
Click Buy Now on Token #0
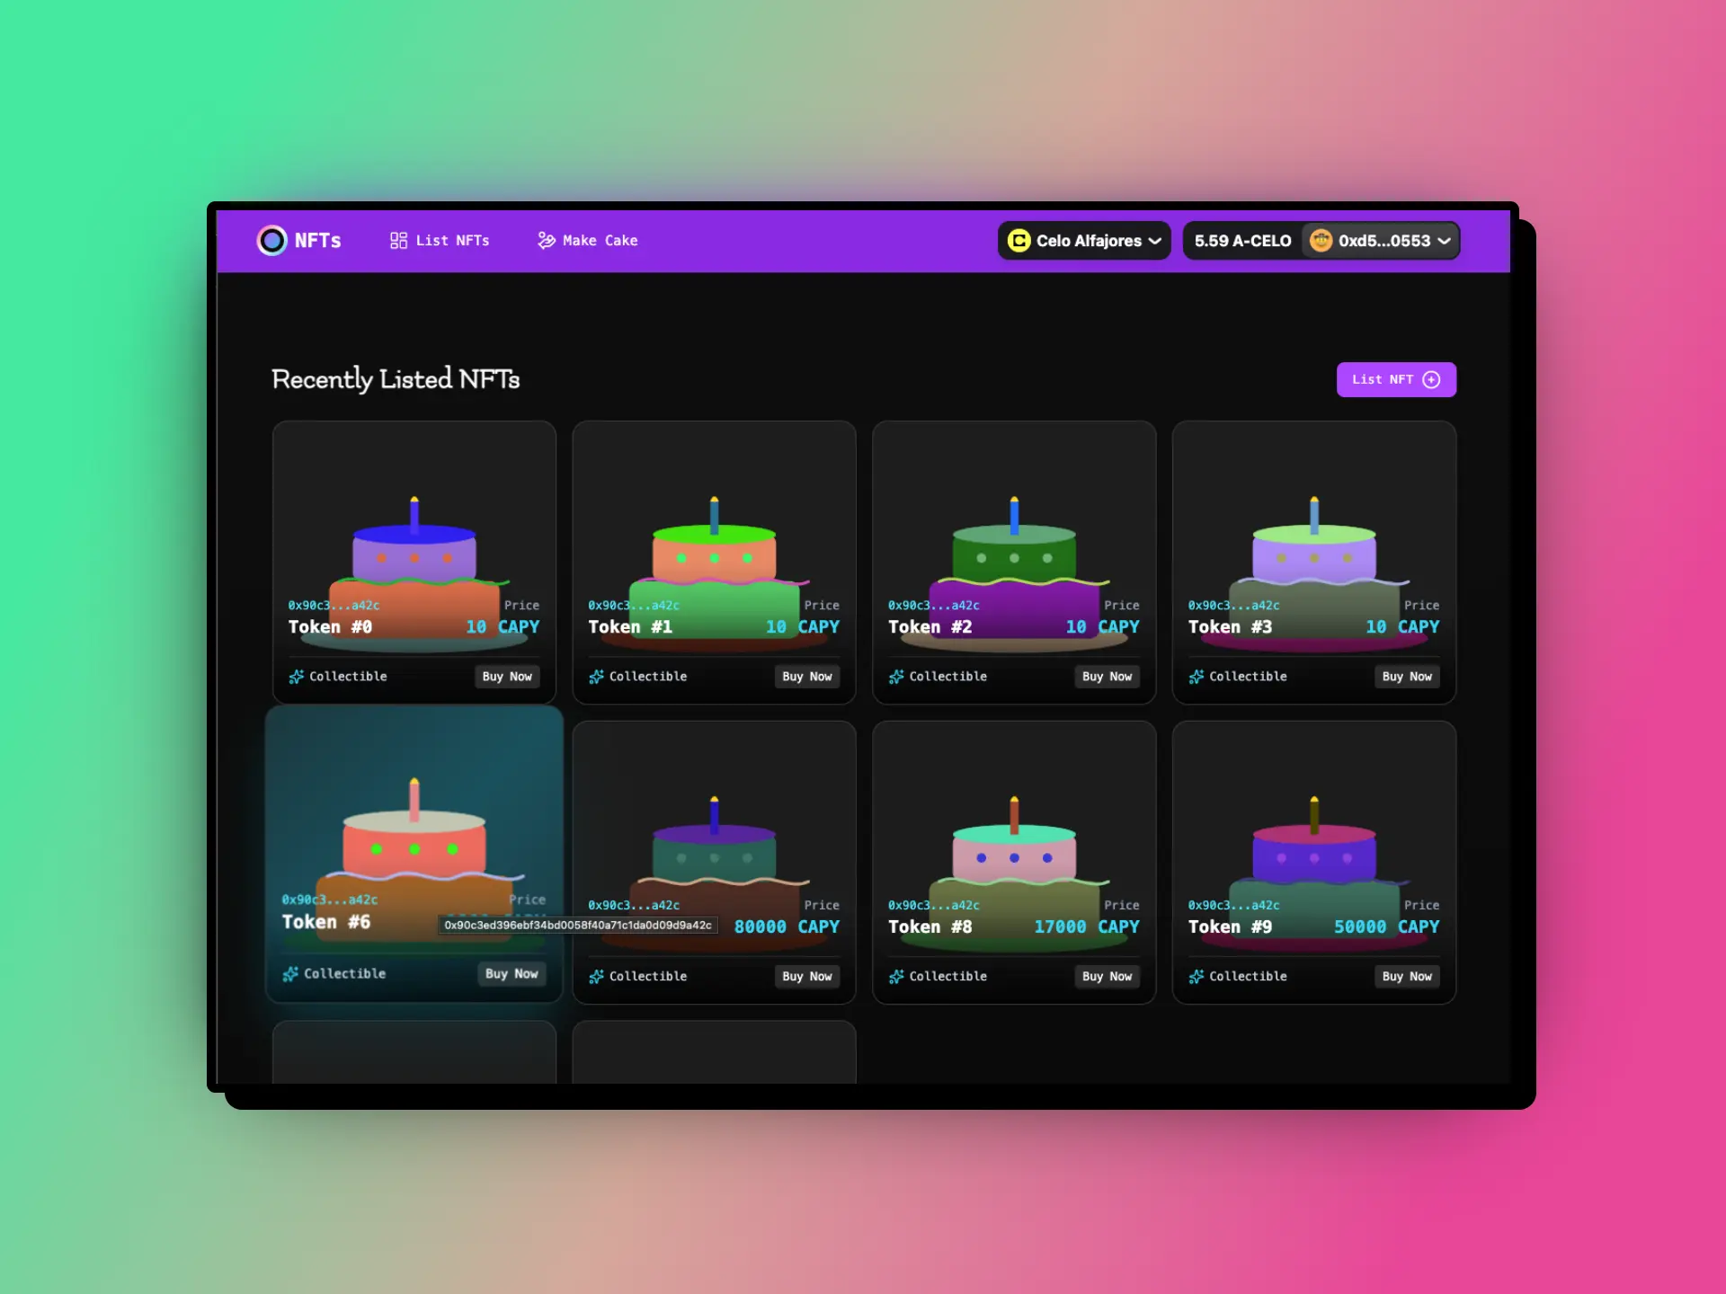[506, 677]
